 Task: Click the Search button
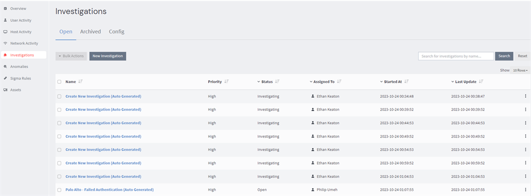[504, 56]
